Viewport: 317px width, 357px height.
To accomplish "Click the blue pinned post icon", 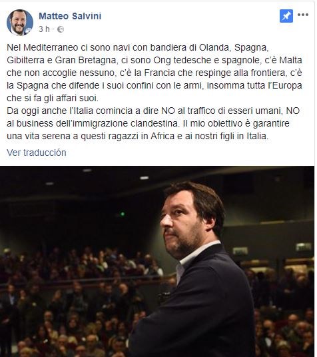I will click(286, 16).
